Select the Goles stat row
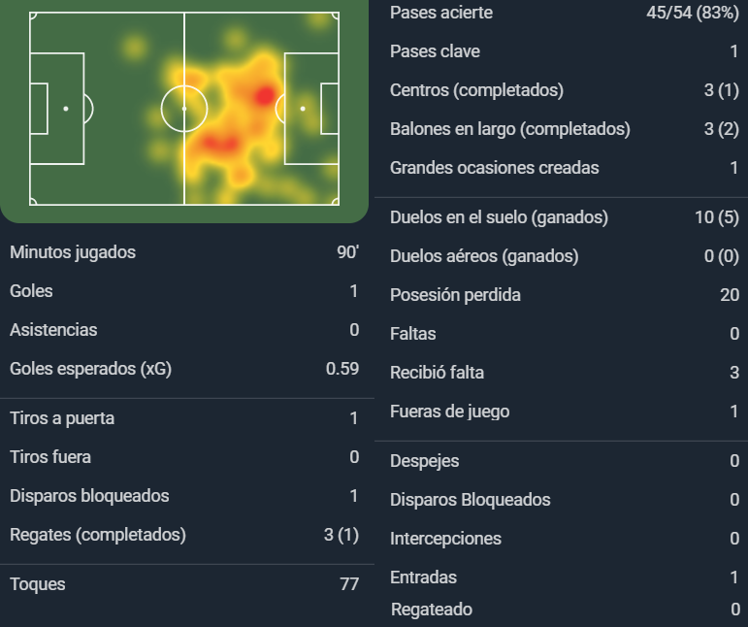 pos(184,291)
